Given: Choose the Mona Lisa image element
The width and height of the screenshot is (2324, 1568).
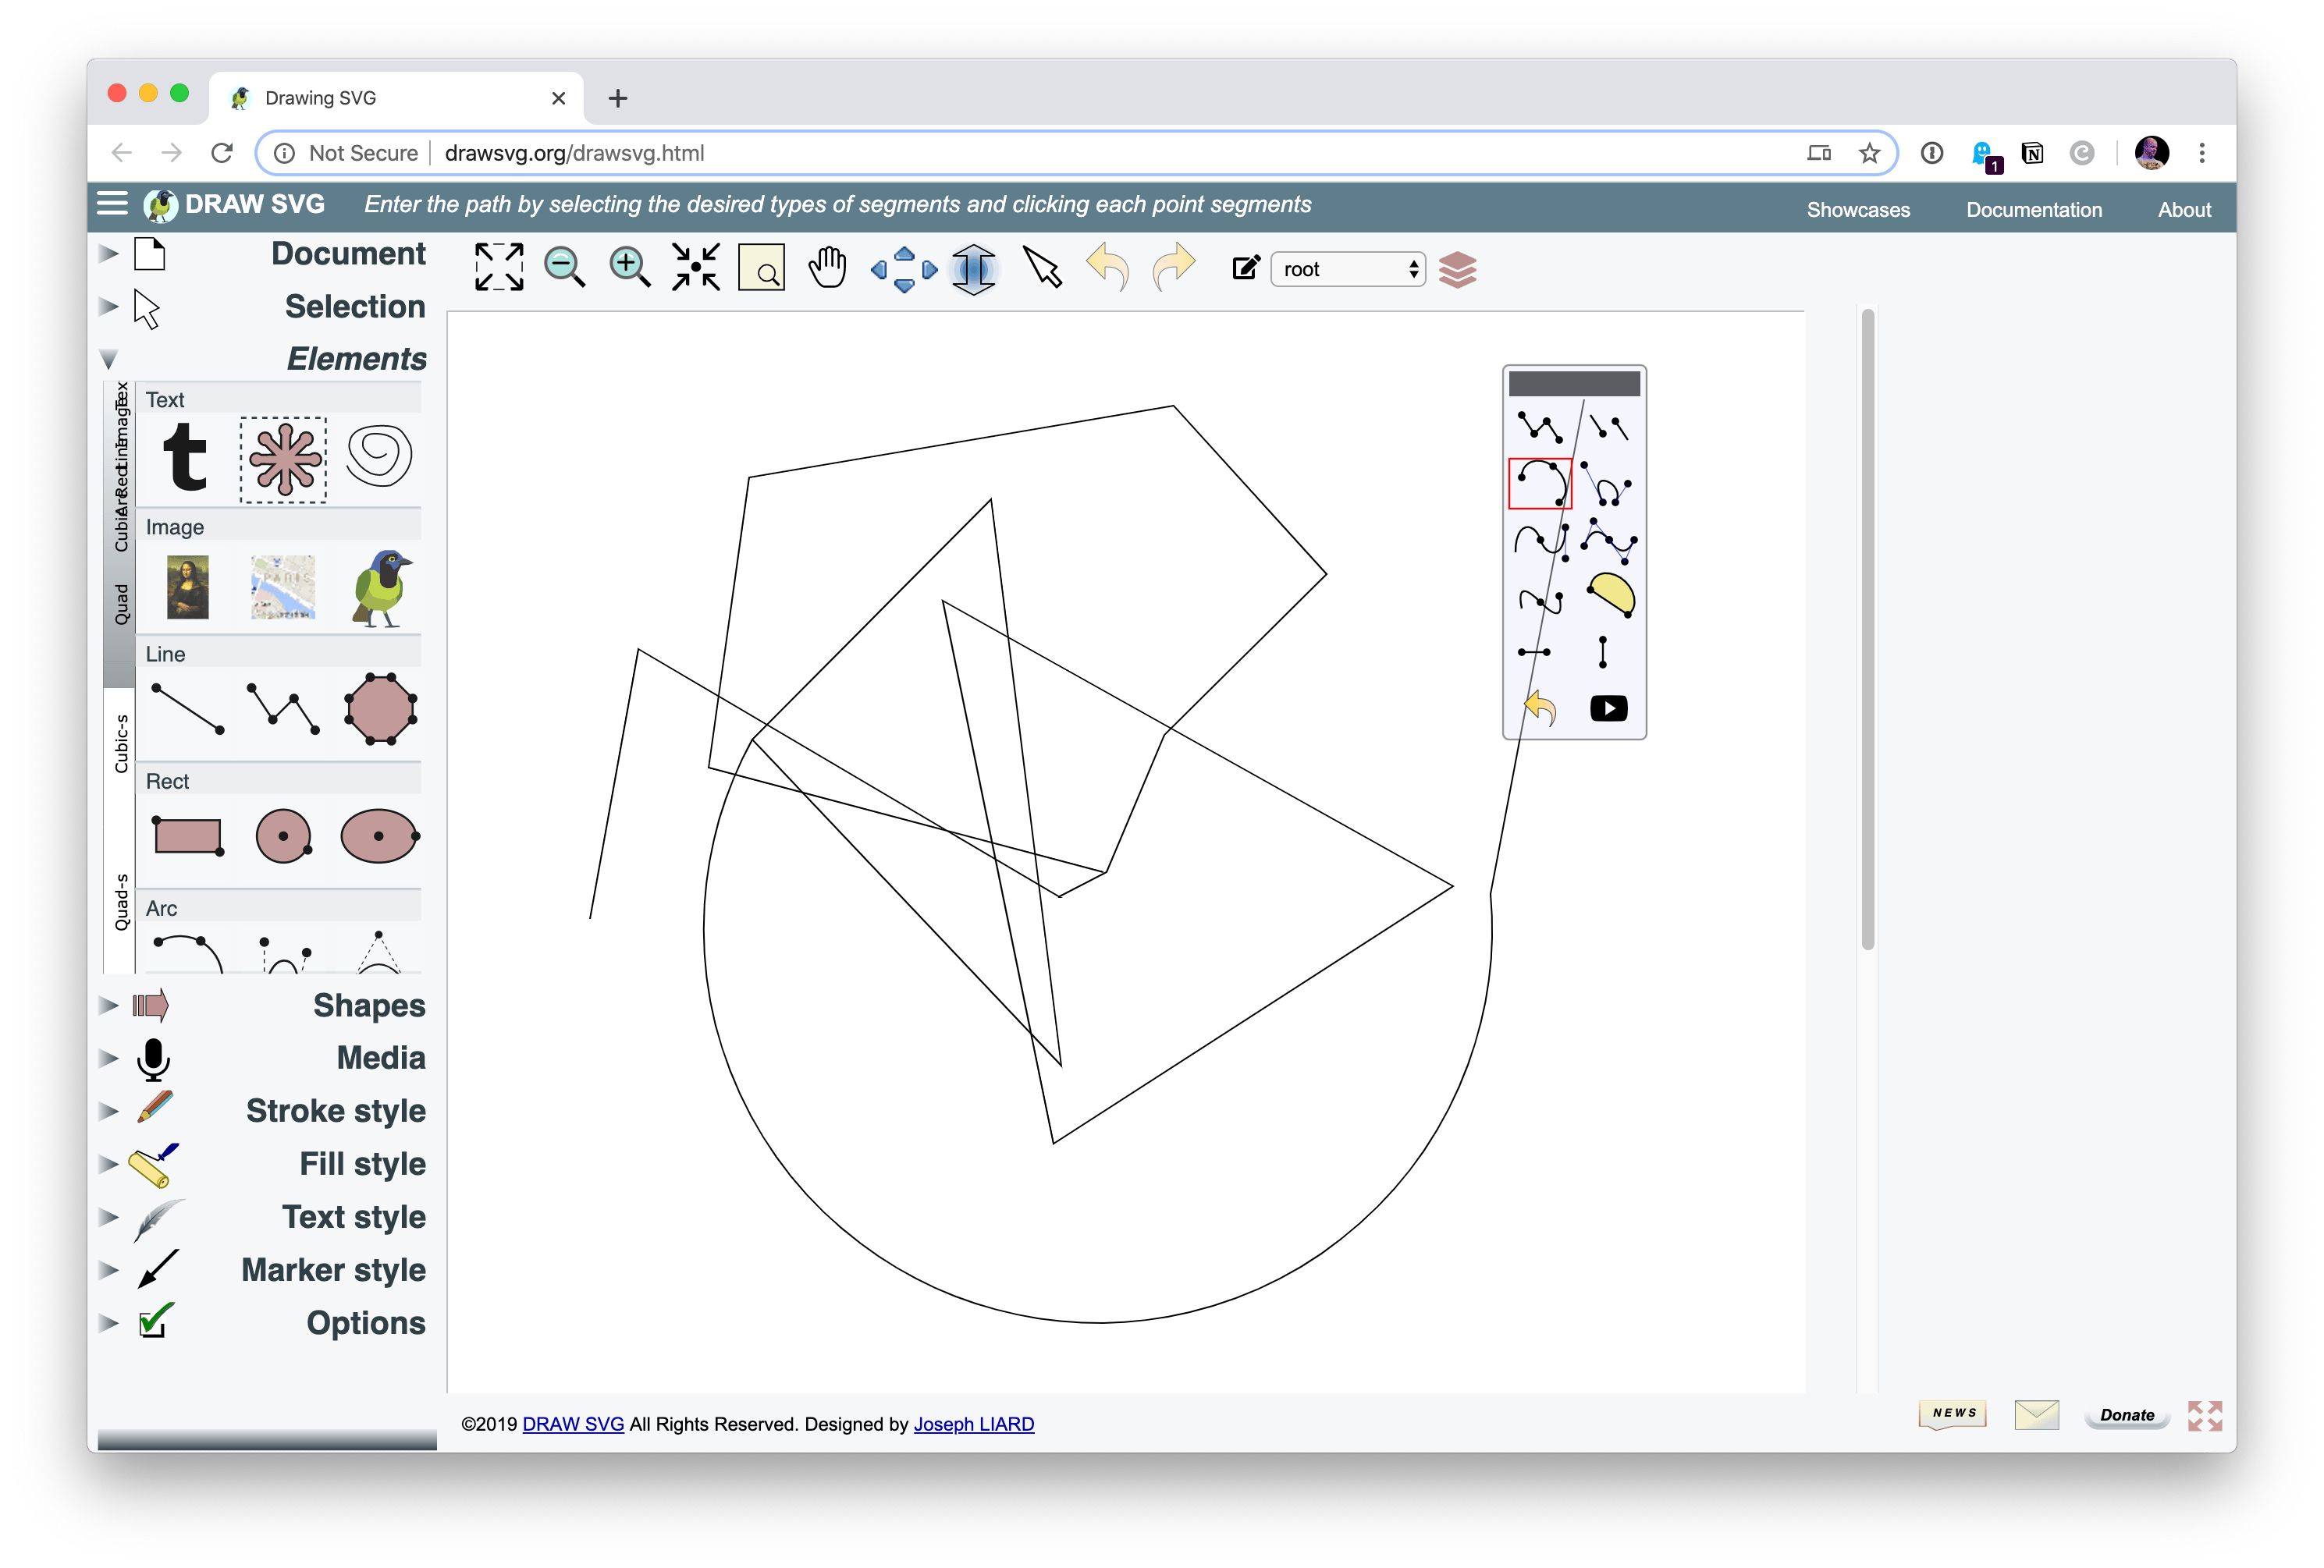Looking at the screenshot, I should click(x=187, y=587).
